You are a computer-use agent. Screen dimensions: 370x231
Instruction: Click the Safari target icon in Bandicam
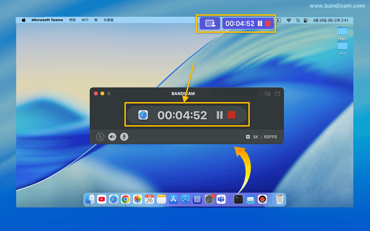[143, 115]
